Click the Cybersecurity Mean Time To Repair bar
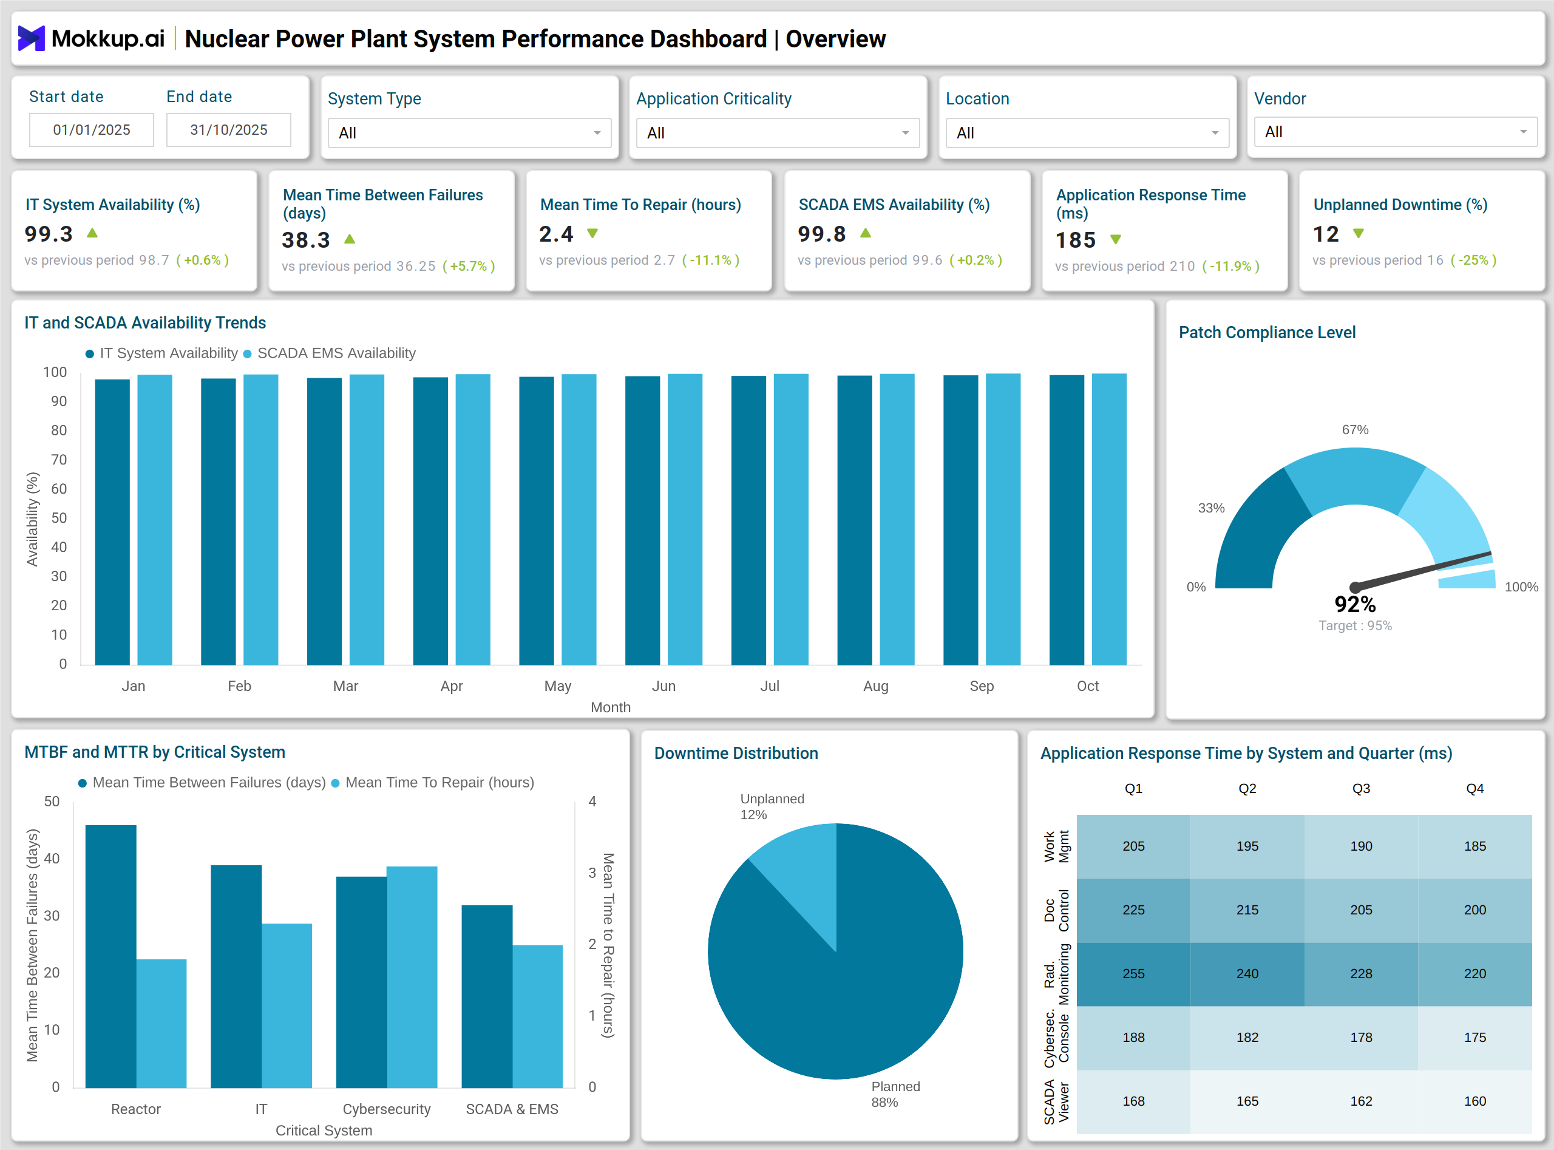This screenshot has width=1554, height=1150. 412,978
